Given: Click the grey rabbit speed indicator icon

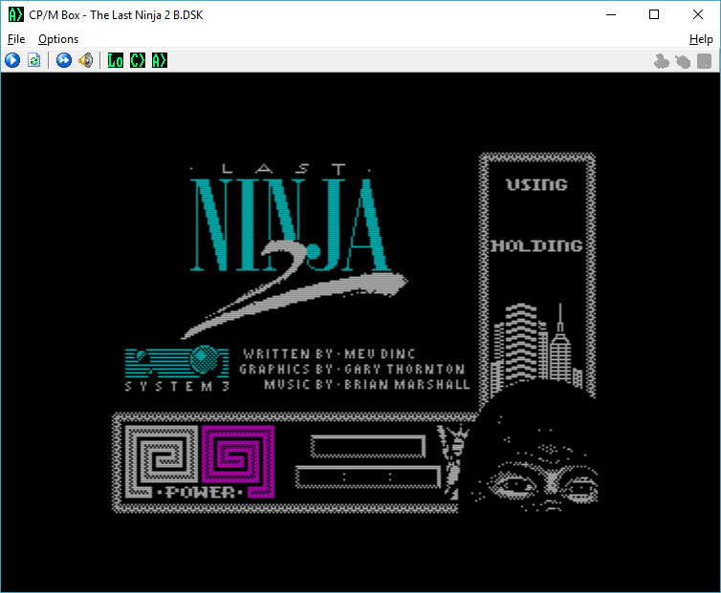Looking at the screenshot, I should (661, 61).
